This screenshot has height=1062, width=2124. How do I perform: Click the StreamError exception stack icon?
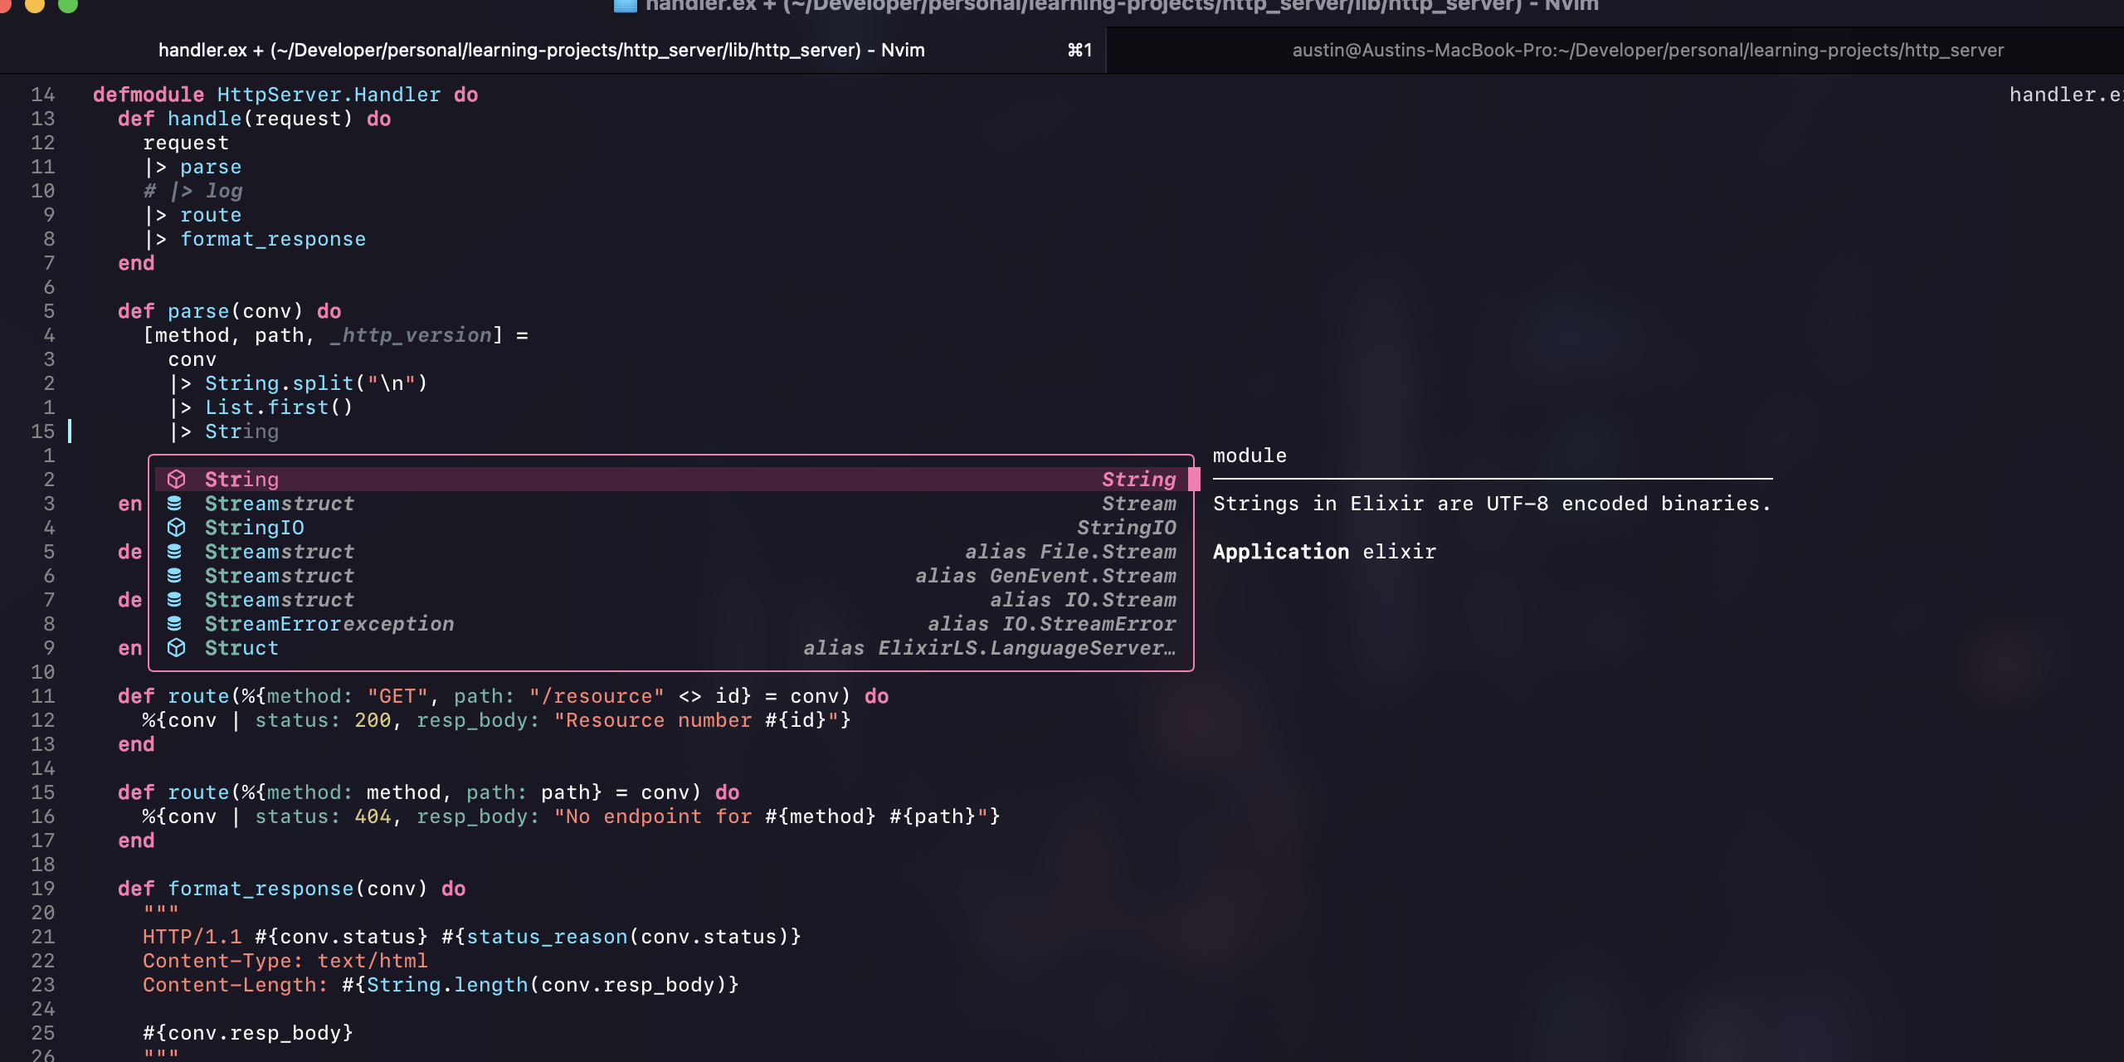[174, 623]
